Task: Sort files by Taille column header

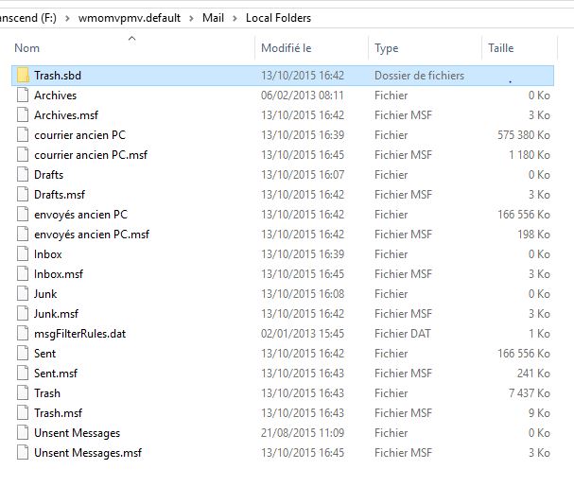Action: (500, 48)
